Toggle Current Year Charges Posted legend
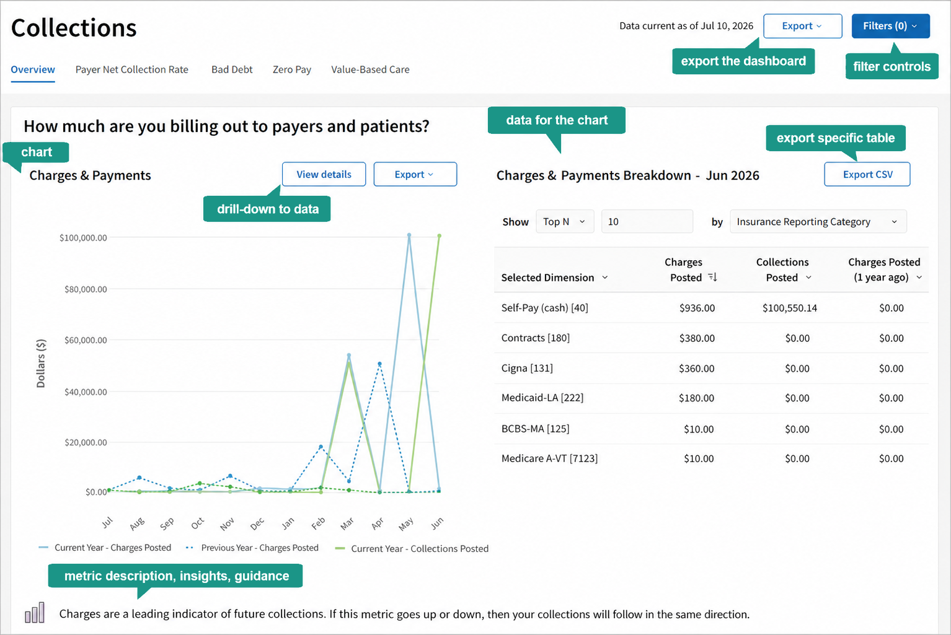 pos(105,548)
